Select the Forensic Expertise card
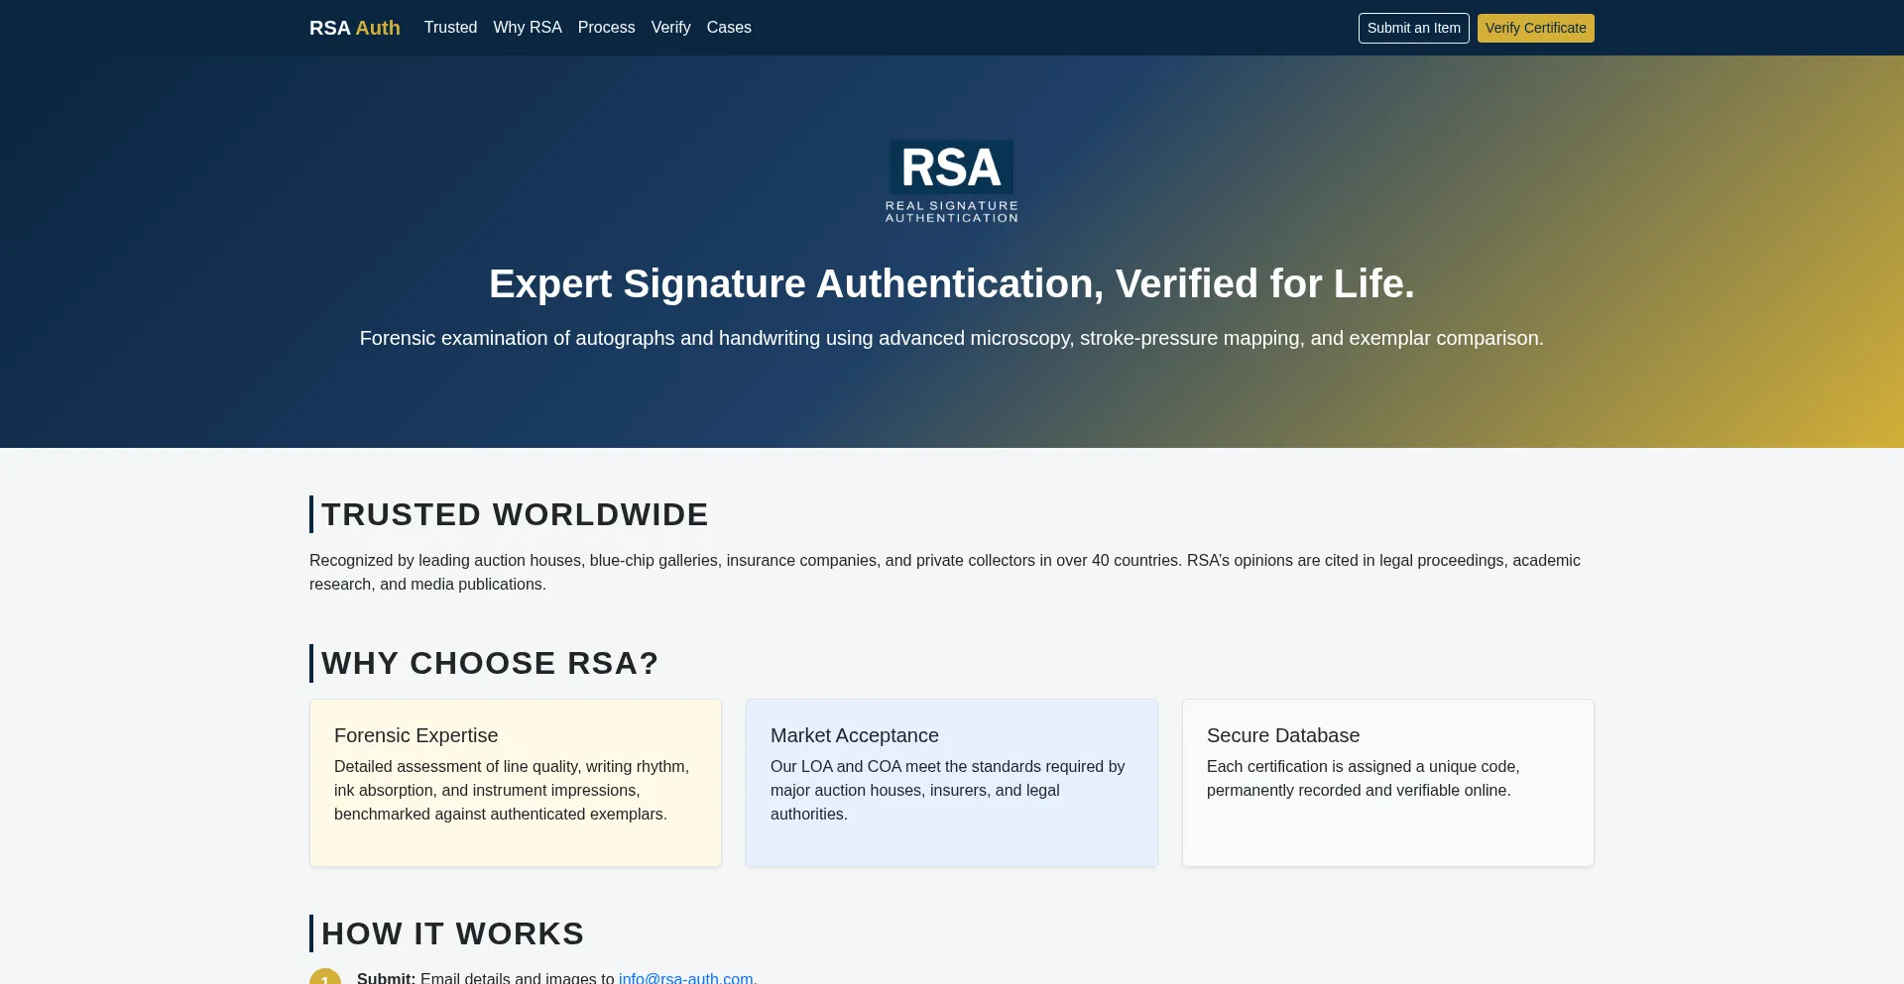The width and height of the screenshot is (1904, 984). (x=515, y=783)
